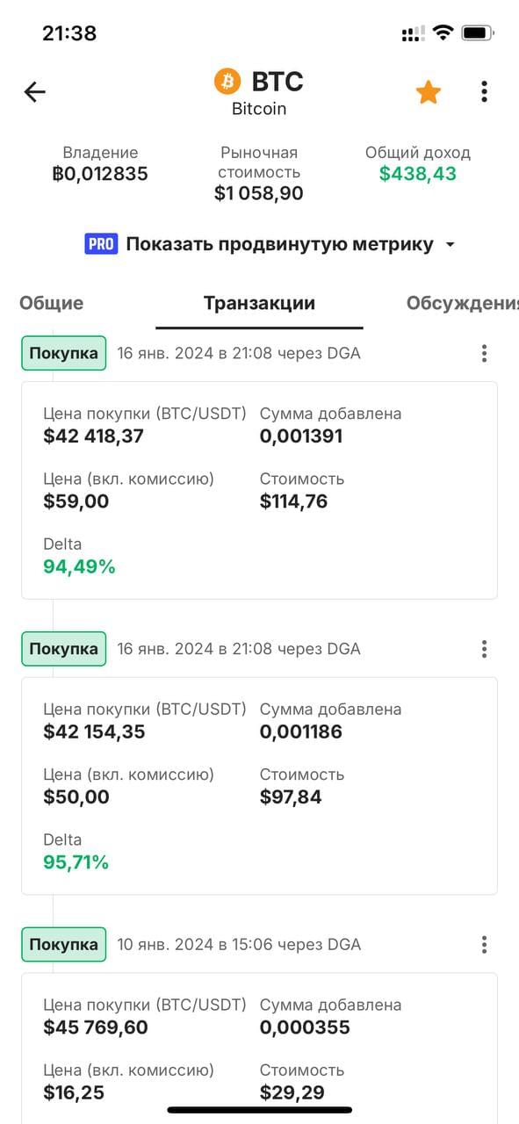Click the orange Bitcoin logo icon
This screenshot has width=519, height=1124.
click(x=227, y=82)
